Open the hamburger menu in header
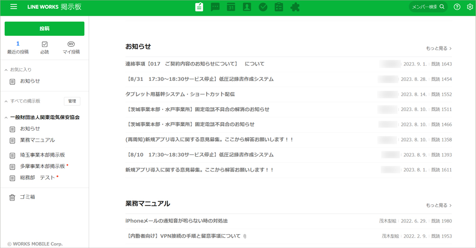The image size is (476, 248). 13,7
